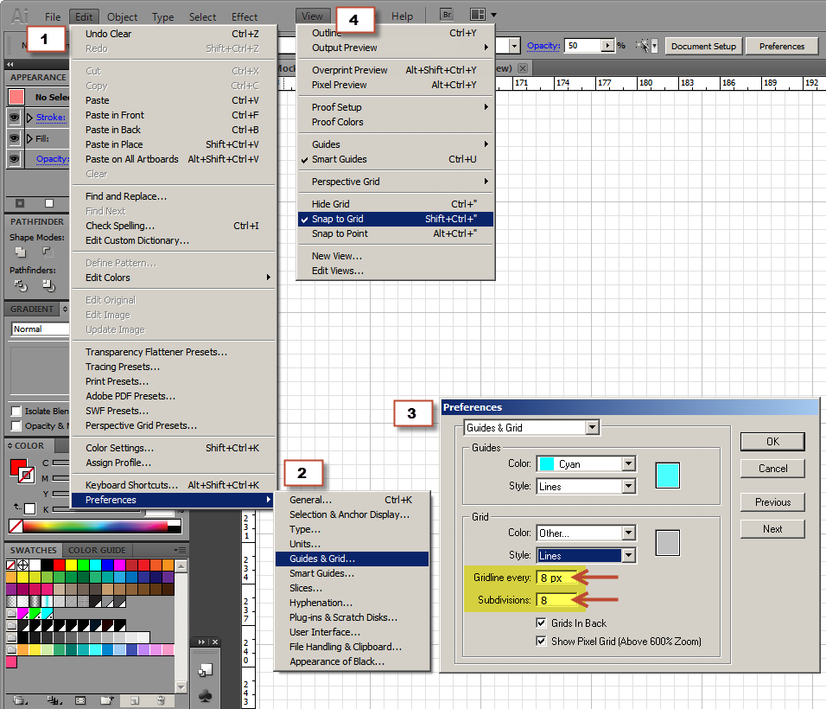Click the selection options icon next to opacity percent
This screenshot has width=826, height=709.
click(642, 46)
